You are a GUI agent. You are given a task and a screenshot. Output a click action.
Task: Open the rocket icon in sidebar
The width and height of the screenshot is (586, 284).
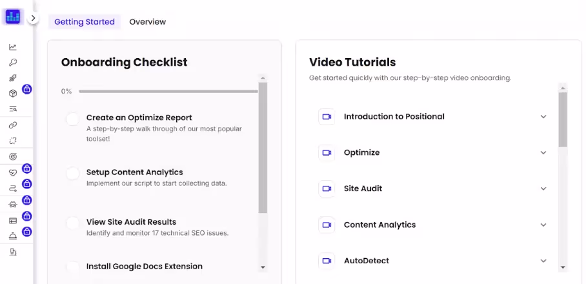(x=13, y=78)
